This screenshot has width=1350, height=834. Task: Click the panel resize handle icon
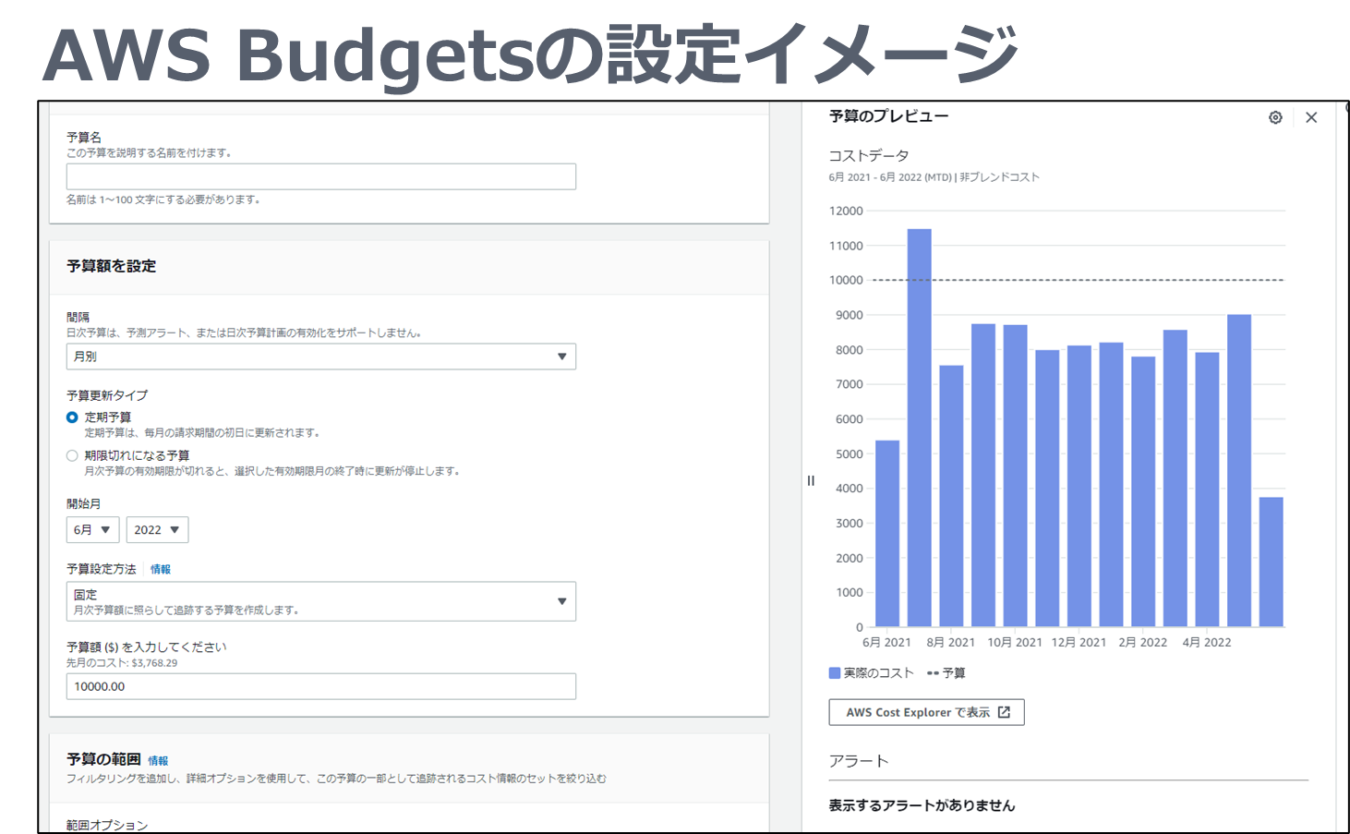pyautogui.click(x=811, y=480)
